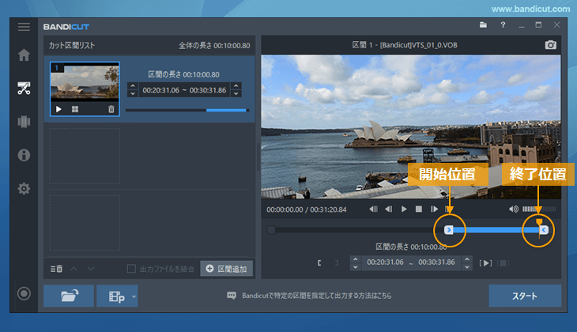Switch to the Split mode icon
Viewport: 577px width, 332px height.
coord(24,122)
